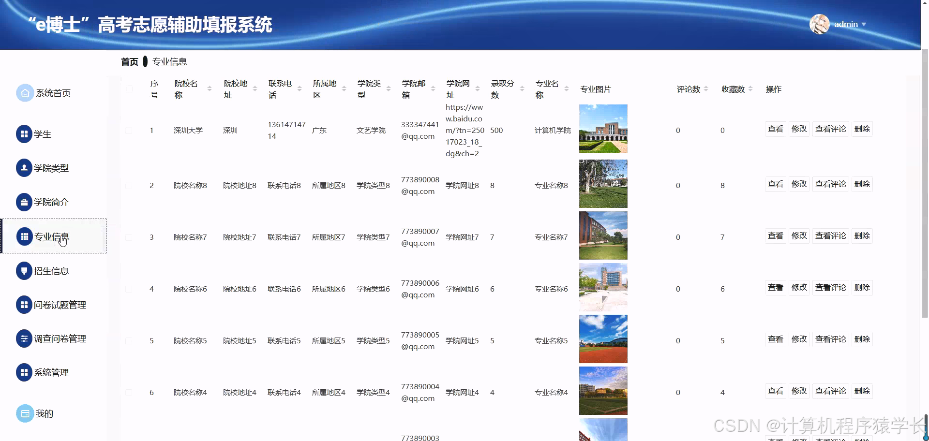Sort by 评论数 column arrows

point(706,89)
